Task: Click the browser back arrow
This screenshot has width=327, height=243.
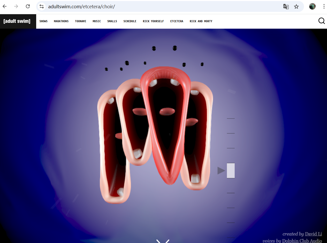Action: pyautogui.click(x=5, y=6)
